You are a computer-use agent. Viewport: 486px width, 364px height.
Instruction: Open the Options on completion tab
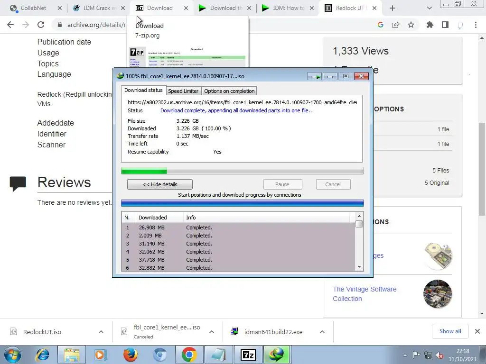[229, 91]
